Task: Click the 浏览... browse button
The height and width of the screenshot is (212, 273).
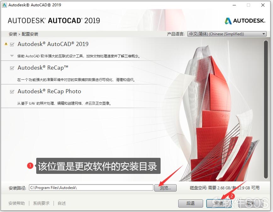Action: click(165, 188)
